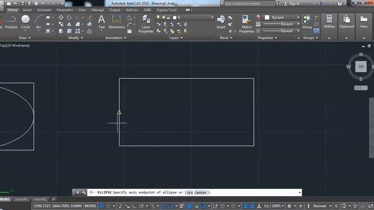Open the View panel in ribbon
The image size is (374, 210).
(363, 22)
